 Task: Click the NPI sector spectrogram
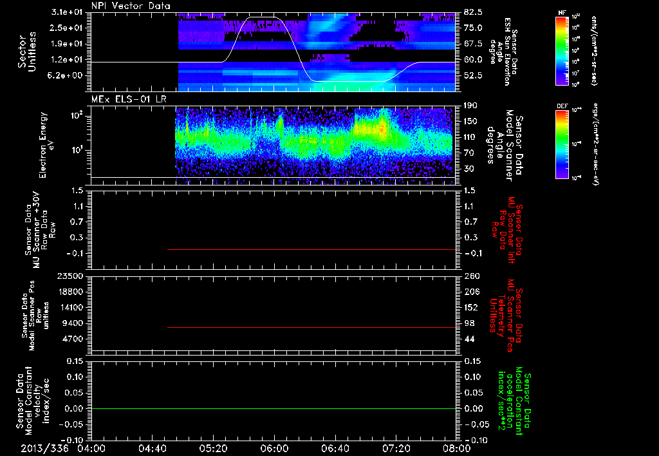pyautogui.click(x=317, y=52)
